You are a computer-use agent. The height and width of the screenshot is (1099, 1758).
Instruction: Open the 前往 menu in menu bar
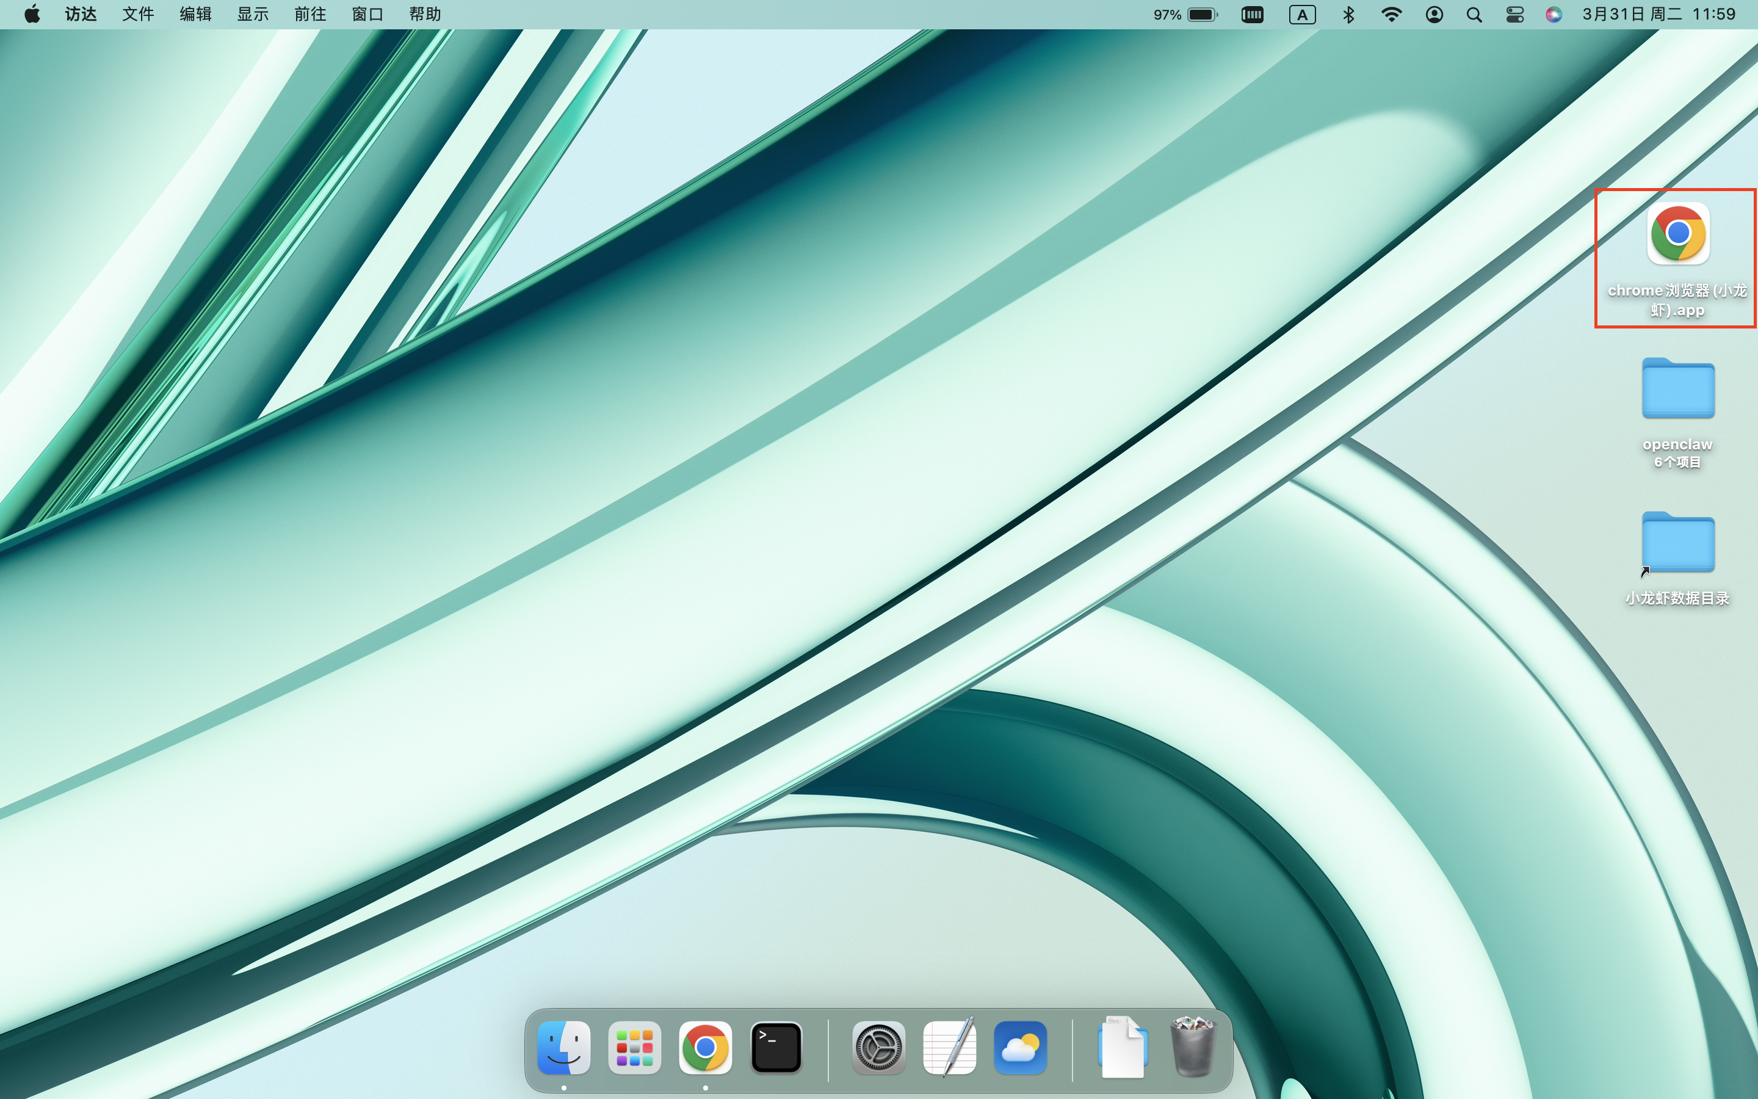coord(309,15)
